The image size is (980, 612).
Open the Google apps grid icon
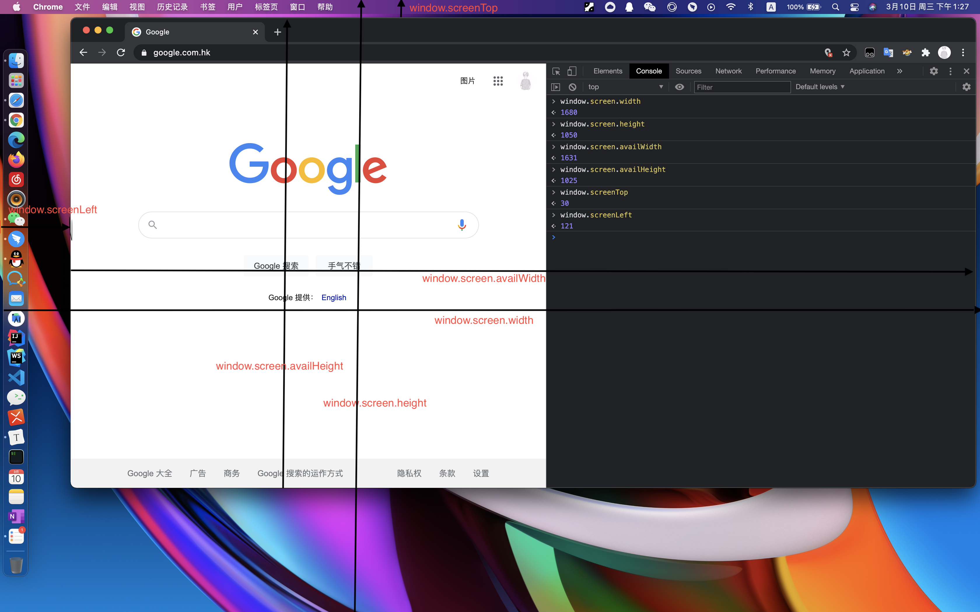(498, 81)
